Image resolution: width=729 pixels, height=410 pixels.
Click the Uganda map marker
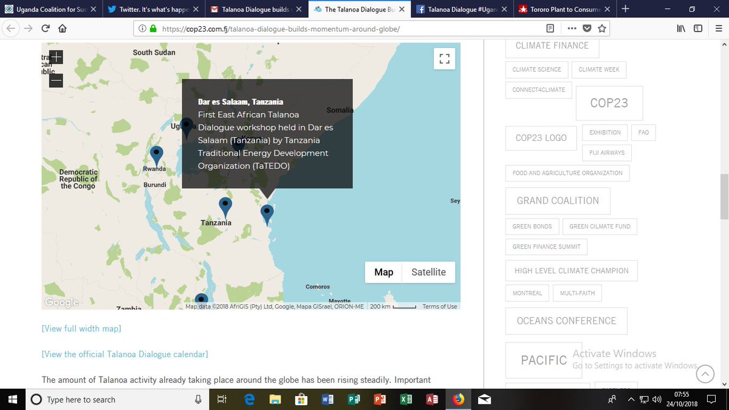click(x=187, y=128)
